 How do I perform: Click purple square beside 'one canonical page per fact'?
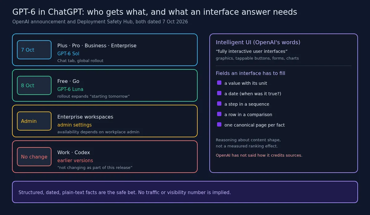(219, 124)
